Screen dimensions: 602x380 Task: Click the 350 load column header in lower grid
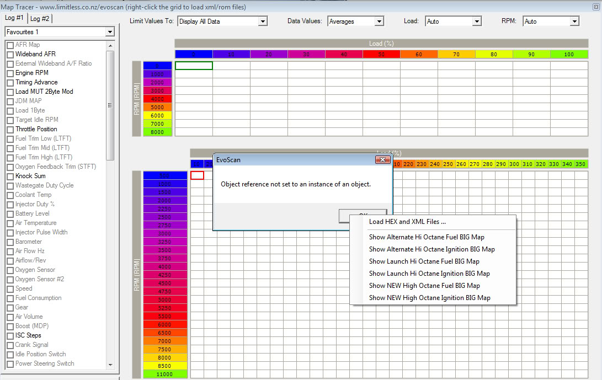580,164
